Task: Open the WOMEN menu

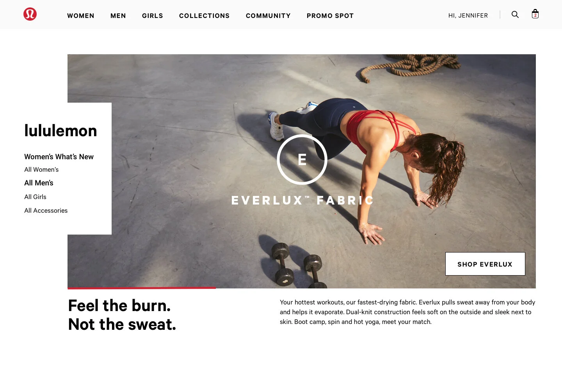Action: [81, 16]
